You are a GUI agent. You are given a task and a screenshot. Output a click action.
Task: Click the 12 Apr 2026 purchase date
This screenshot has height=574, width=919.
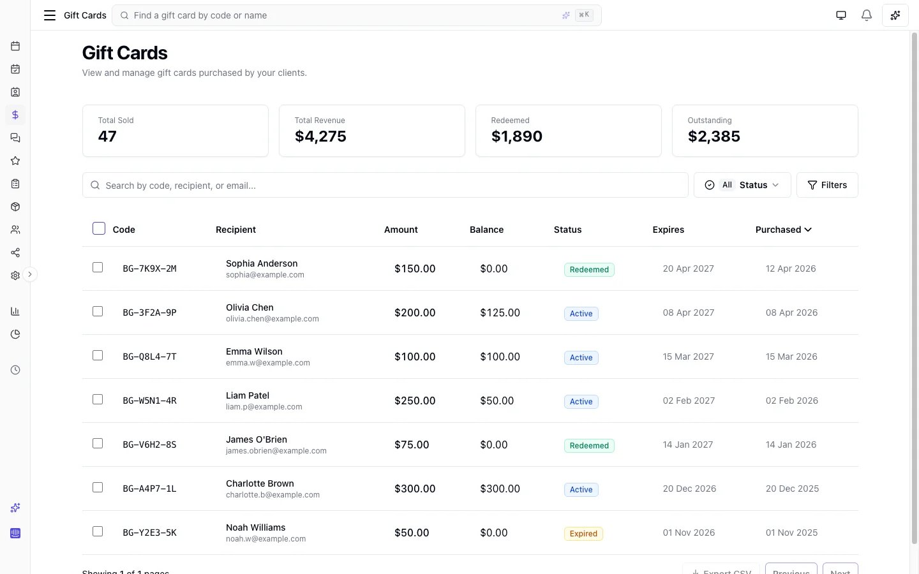791,269
